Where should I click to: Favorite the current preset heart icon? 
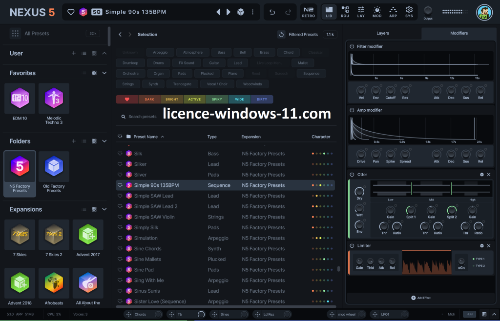[71, 12]
